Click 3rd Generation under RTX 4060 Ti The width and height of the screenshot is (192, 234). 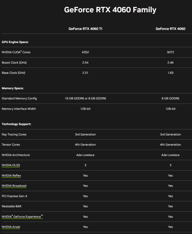[85, 134]
